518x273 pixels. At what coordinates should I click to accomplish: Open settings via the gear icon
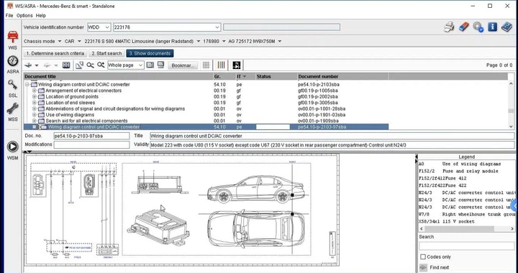[x=478, y=27]
